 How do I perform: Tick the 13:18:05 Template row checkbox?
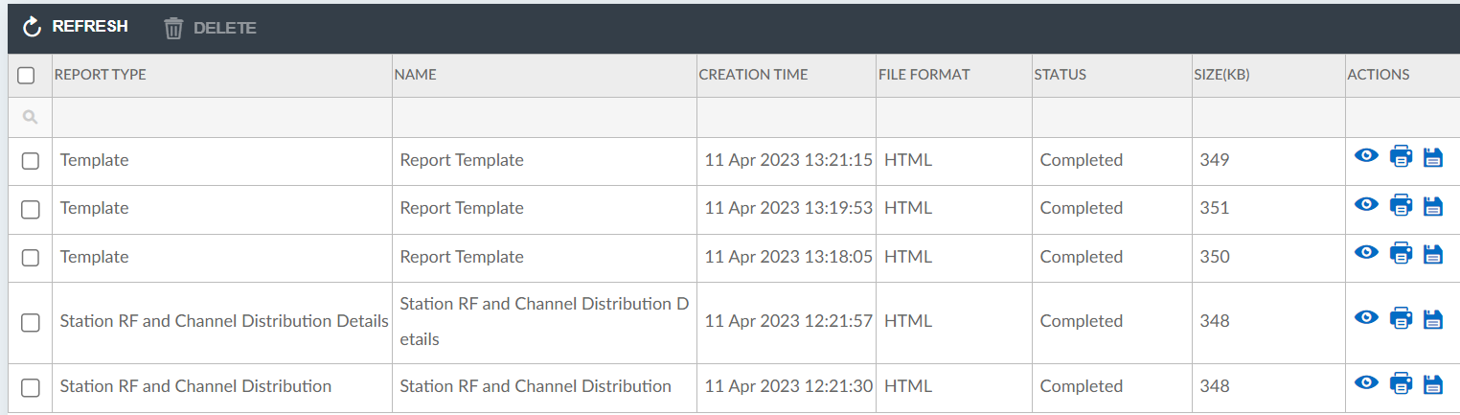pos(31,258)
